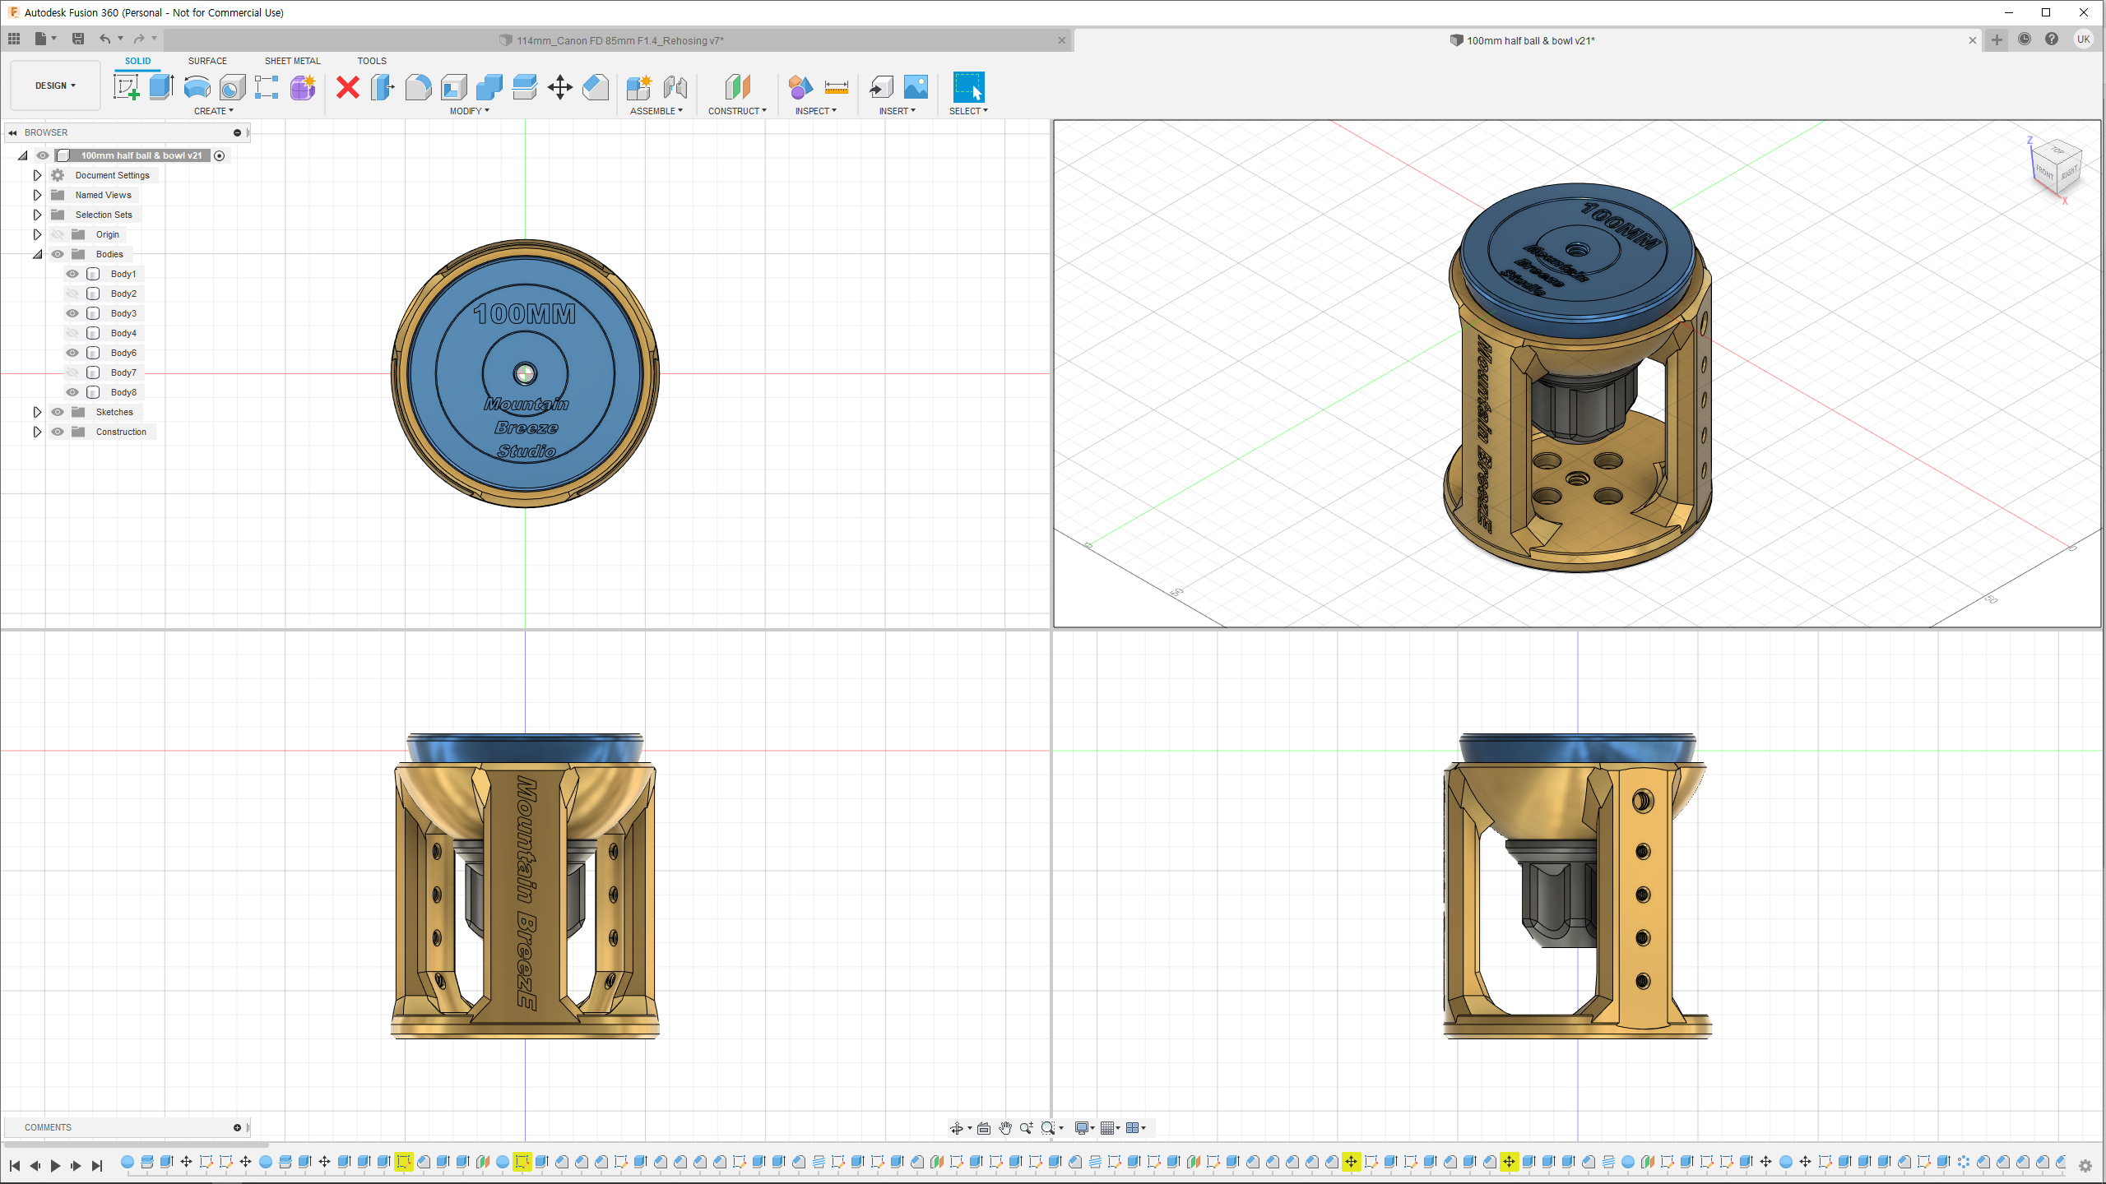The width and height of the screenshot is (2106, 1184).
Task: Click the Measure ruler icon
Action: pos(836,86)
